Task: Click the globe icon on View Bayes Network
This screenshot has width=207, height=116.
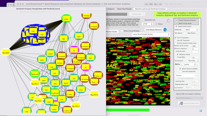Action: point(165,30)
